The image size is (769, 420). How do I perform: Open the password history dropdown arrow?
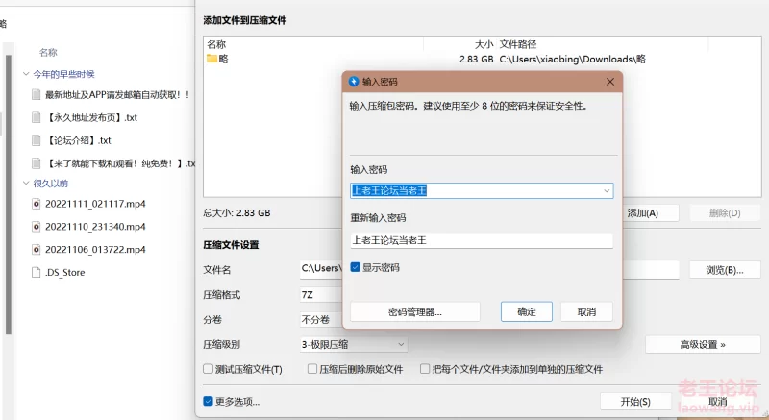tap(607, 190)
